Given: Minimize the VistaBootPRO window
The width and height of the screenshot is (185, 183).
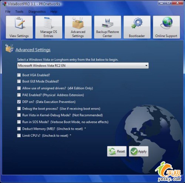Looking at the screenshot, I should pos(161,3).
